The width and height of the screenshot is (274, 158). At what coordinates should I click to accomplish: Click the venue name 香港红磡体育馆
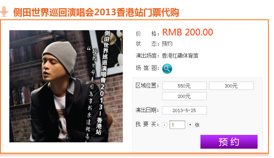click(x=180, y=56)
